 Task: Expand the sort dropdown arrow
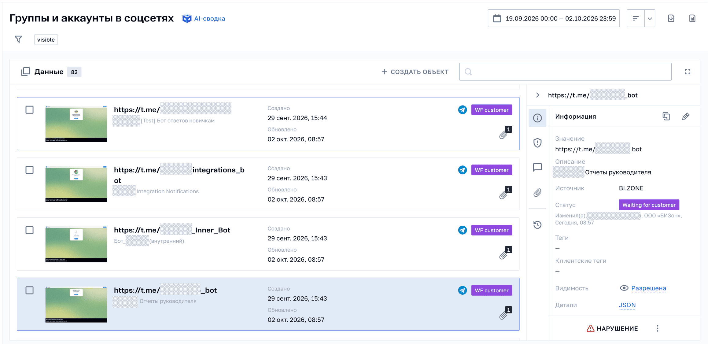pyautogui.click(x=650, y=18)
